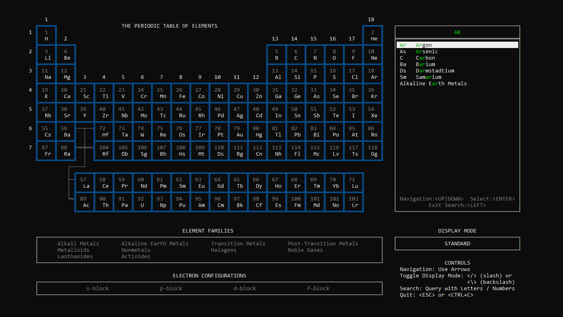This screenshot has height=317, width=563.
Task: Select Lanthanum in the lanthanide row
Action: (x=84, y=183)
